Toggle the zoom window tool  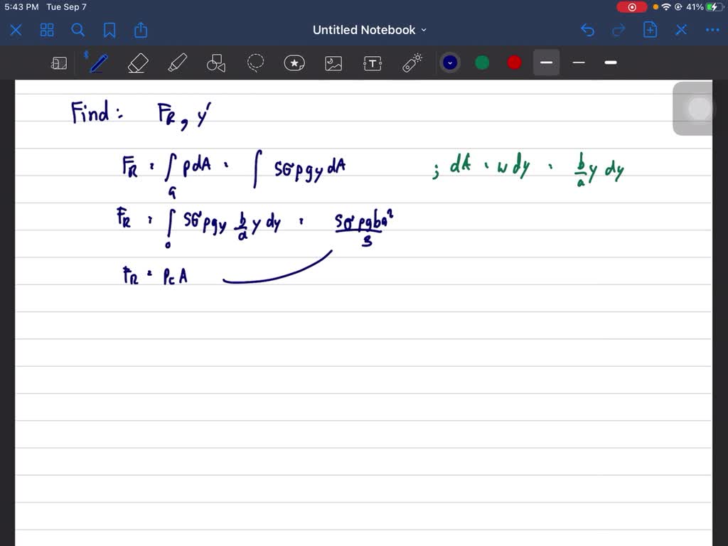point(59,63)
